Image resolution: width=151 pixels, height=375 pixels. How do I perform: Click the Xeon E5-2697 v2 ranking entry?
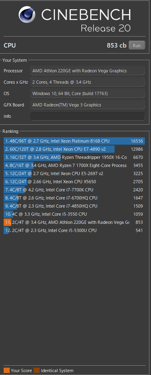click(74, 173)
